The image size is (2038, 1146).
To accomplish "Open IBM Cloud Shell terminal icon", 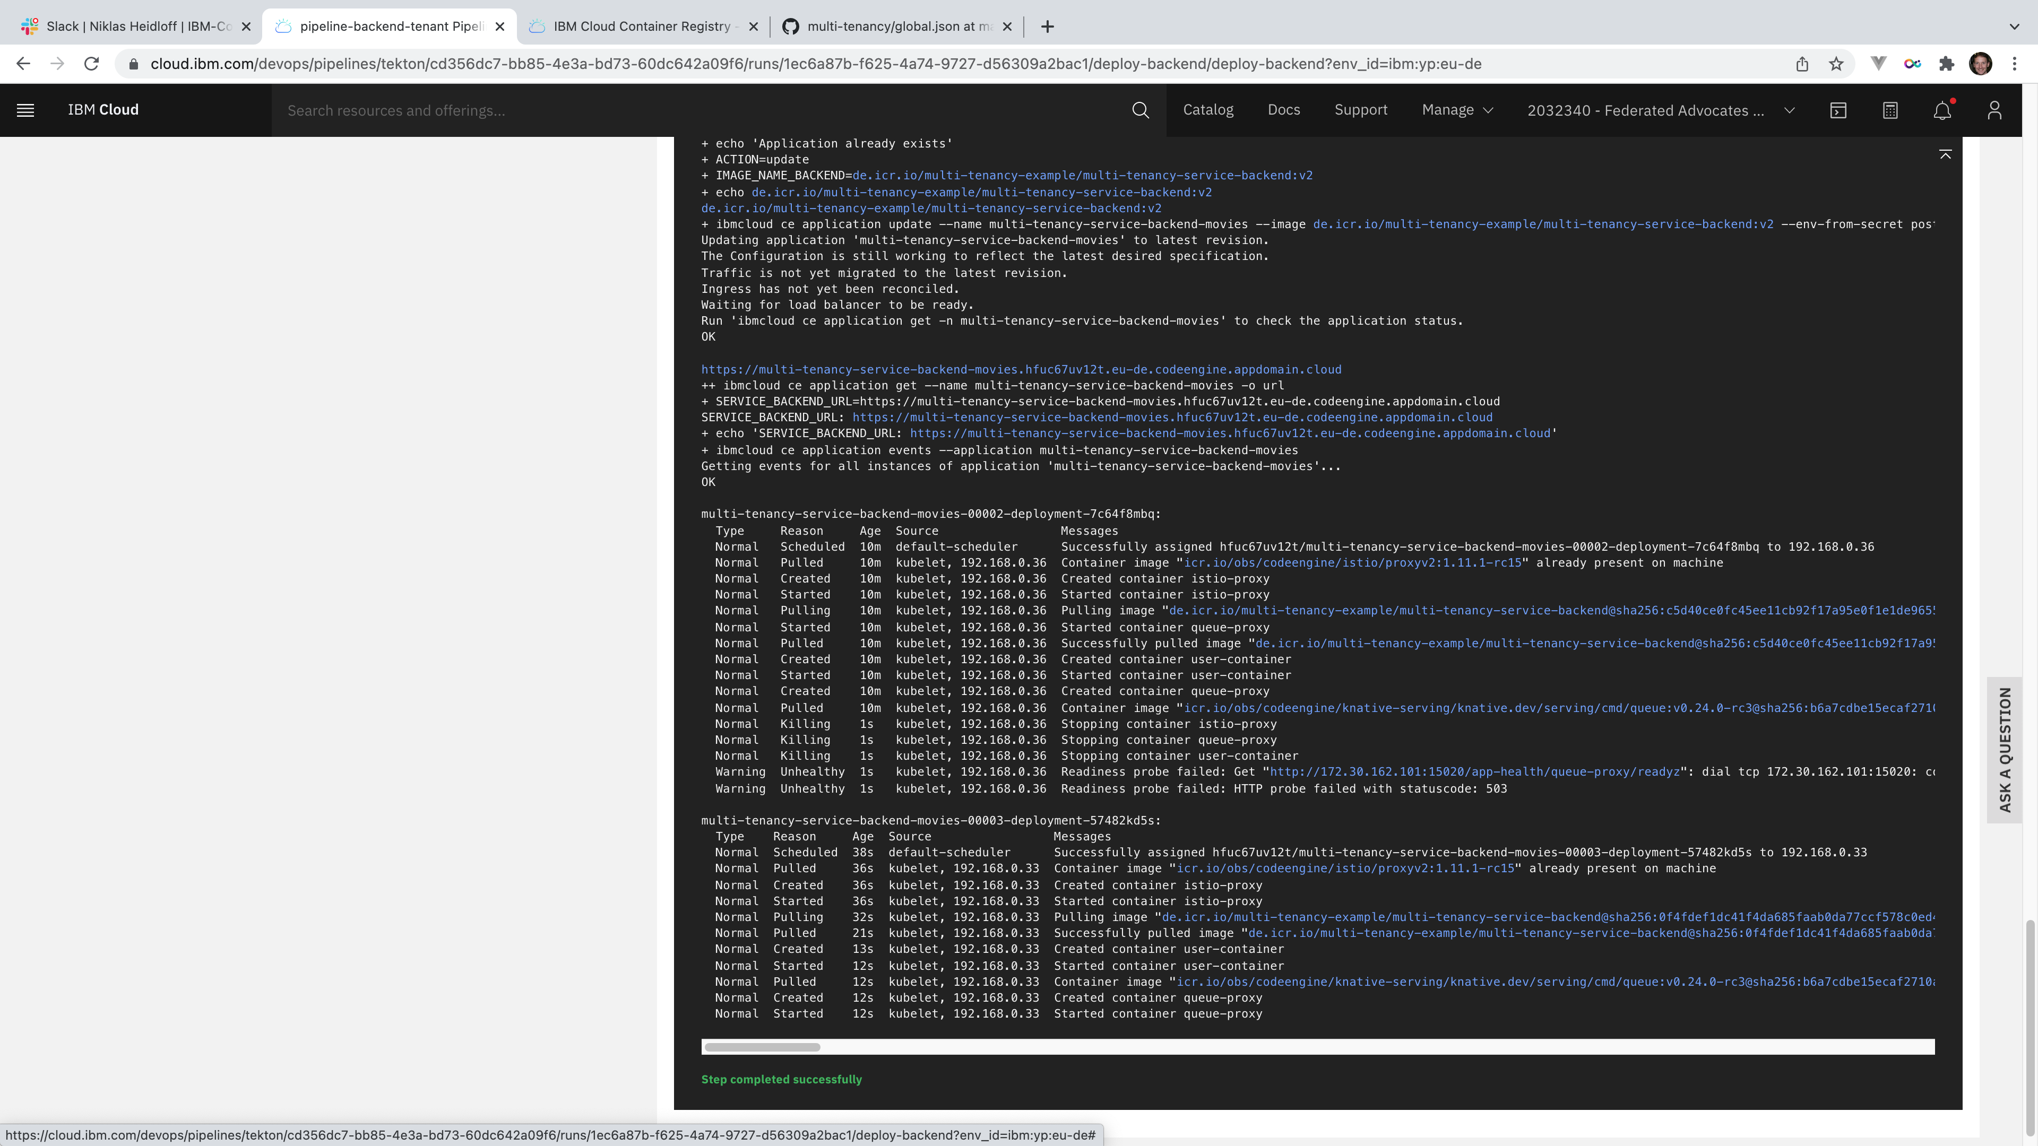I will [x=1838, y=110].
